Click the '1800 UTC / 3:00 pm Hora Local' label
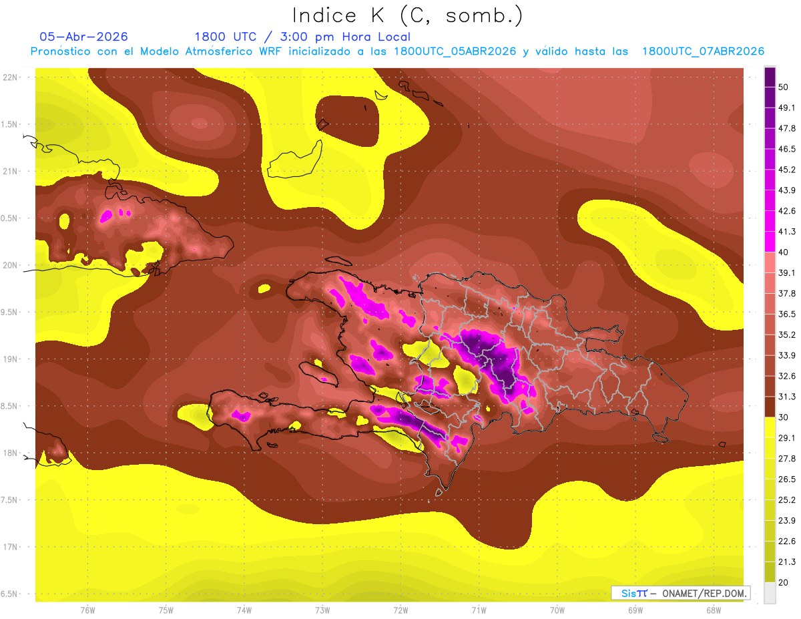The width and height of the screenshot is (801, 619). [302, 37]
